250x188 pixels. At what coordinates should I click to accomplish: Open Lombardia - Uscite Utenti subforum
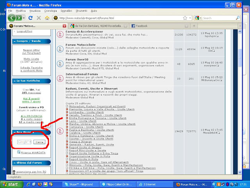pos(86,112)
